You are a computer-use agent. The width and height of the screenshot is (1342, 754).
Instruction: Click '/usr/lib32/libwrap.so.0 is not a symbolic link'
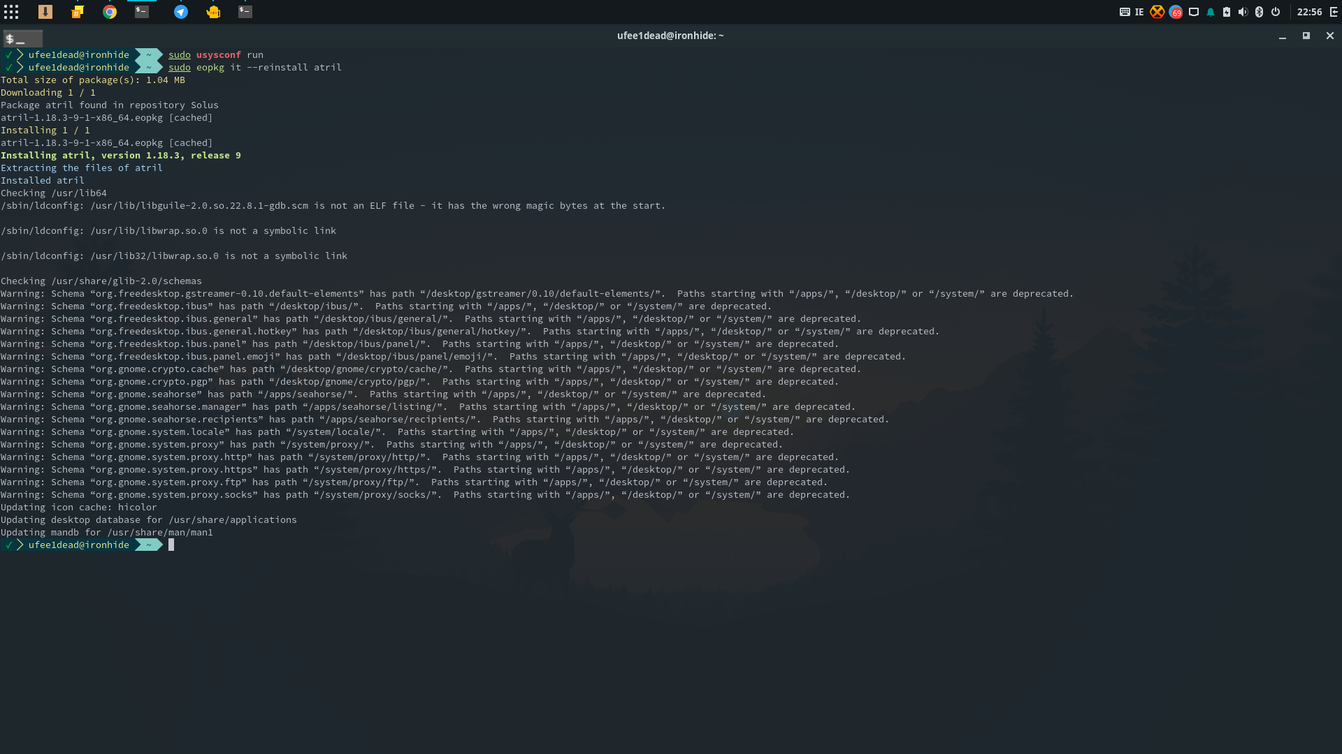point(219,256)
